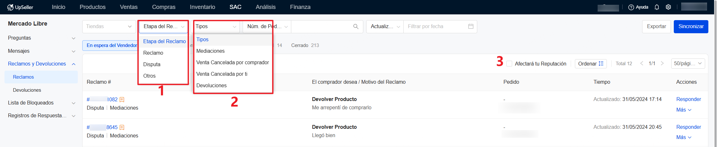Click note icon beside claim ending 1082
The width and height of the screenshot is (717, 147).
tap(122, 100)
